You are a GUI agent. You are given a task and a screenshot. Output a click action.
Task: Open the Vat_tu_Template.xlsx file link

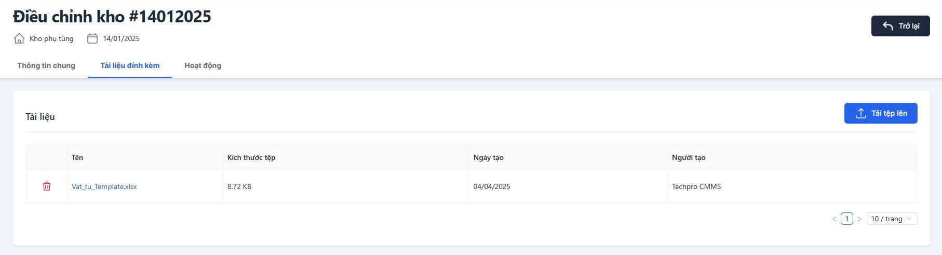(x=104, y=186)
